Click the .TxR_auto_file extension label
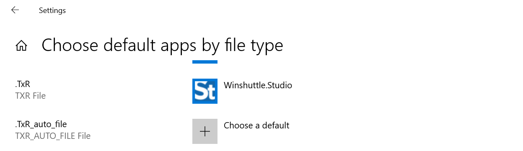Viewport: 523px width, 151px height. (x=41, y=125)
